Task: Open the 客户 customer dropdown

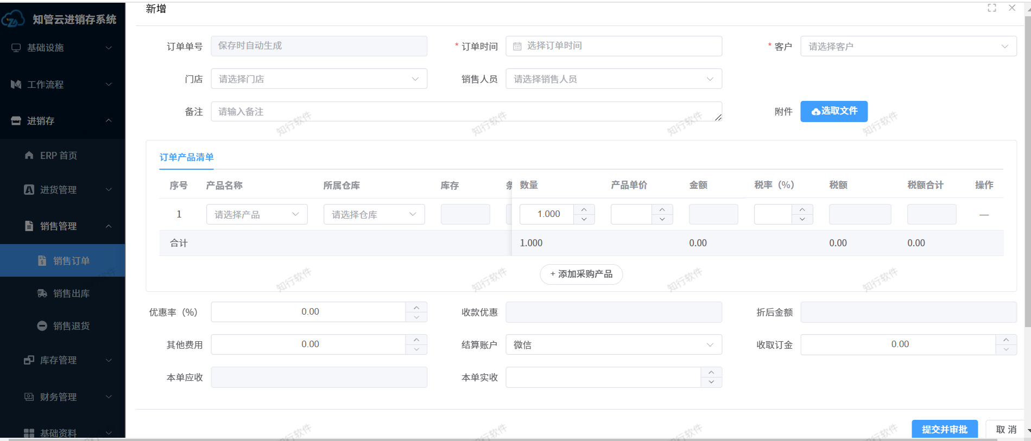Action: click(x=908, y=47)
